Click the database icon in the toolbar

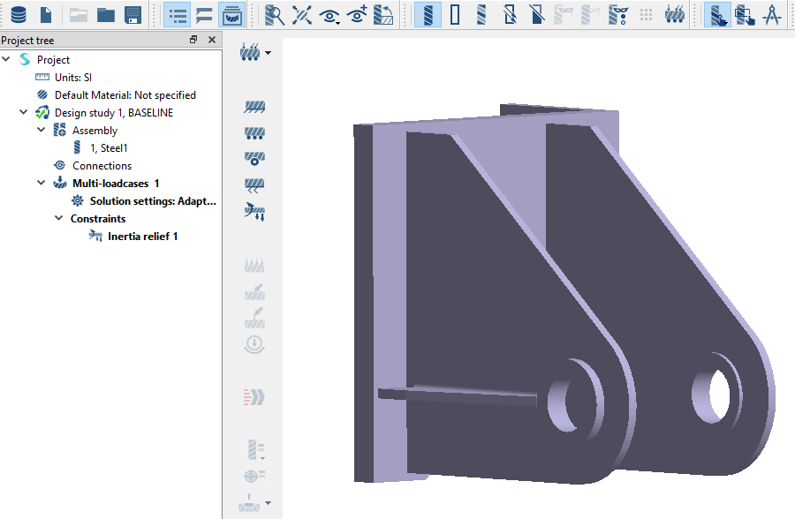[18, 15]
